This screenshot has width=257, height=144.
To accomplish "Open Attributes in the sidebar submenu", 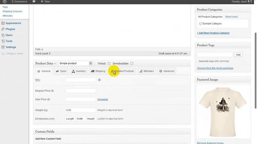I will [7, 16].
